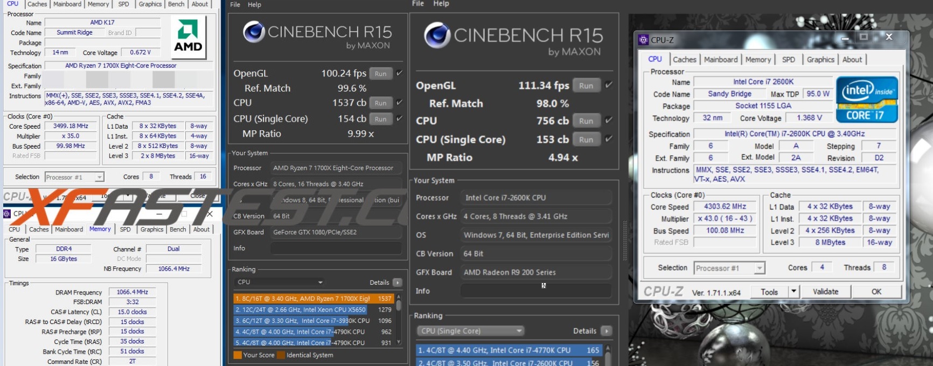The image size is (933, 366).
Task: Run CPU (Single Core) test in right Cinebench
Action: point(586,139)
